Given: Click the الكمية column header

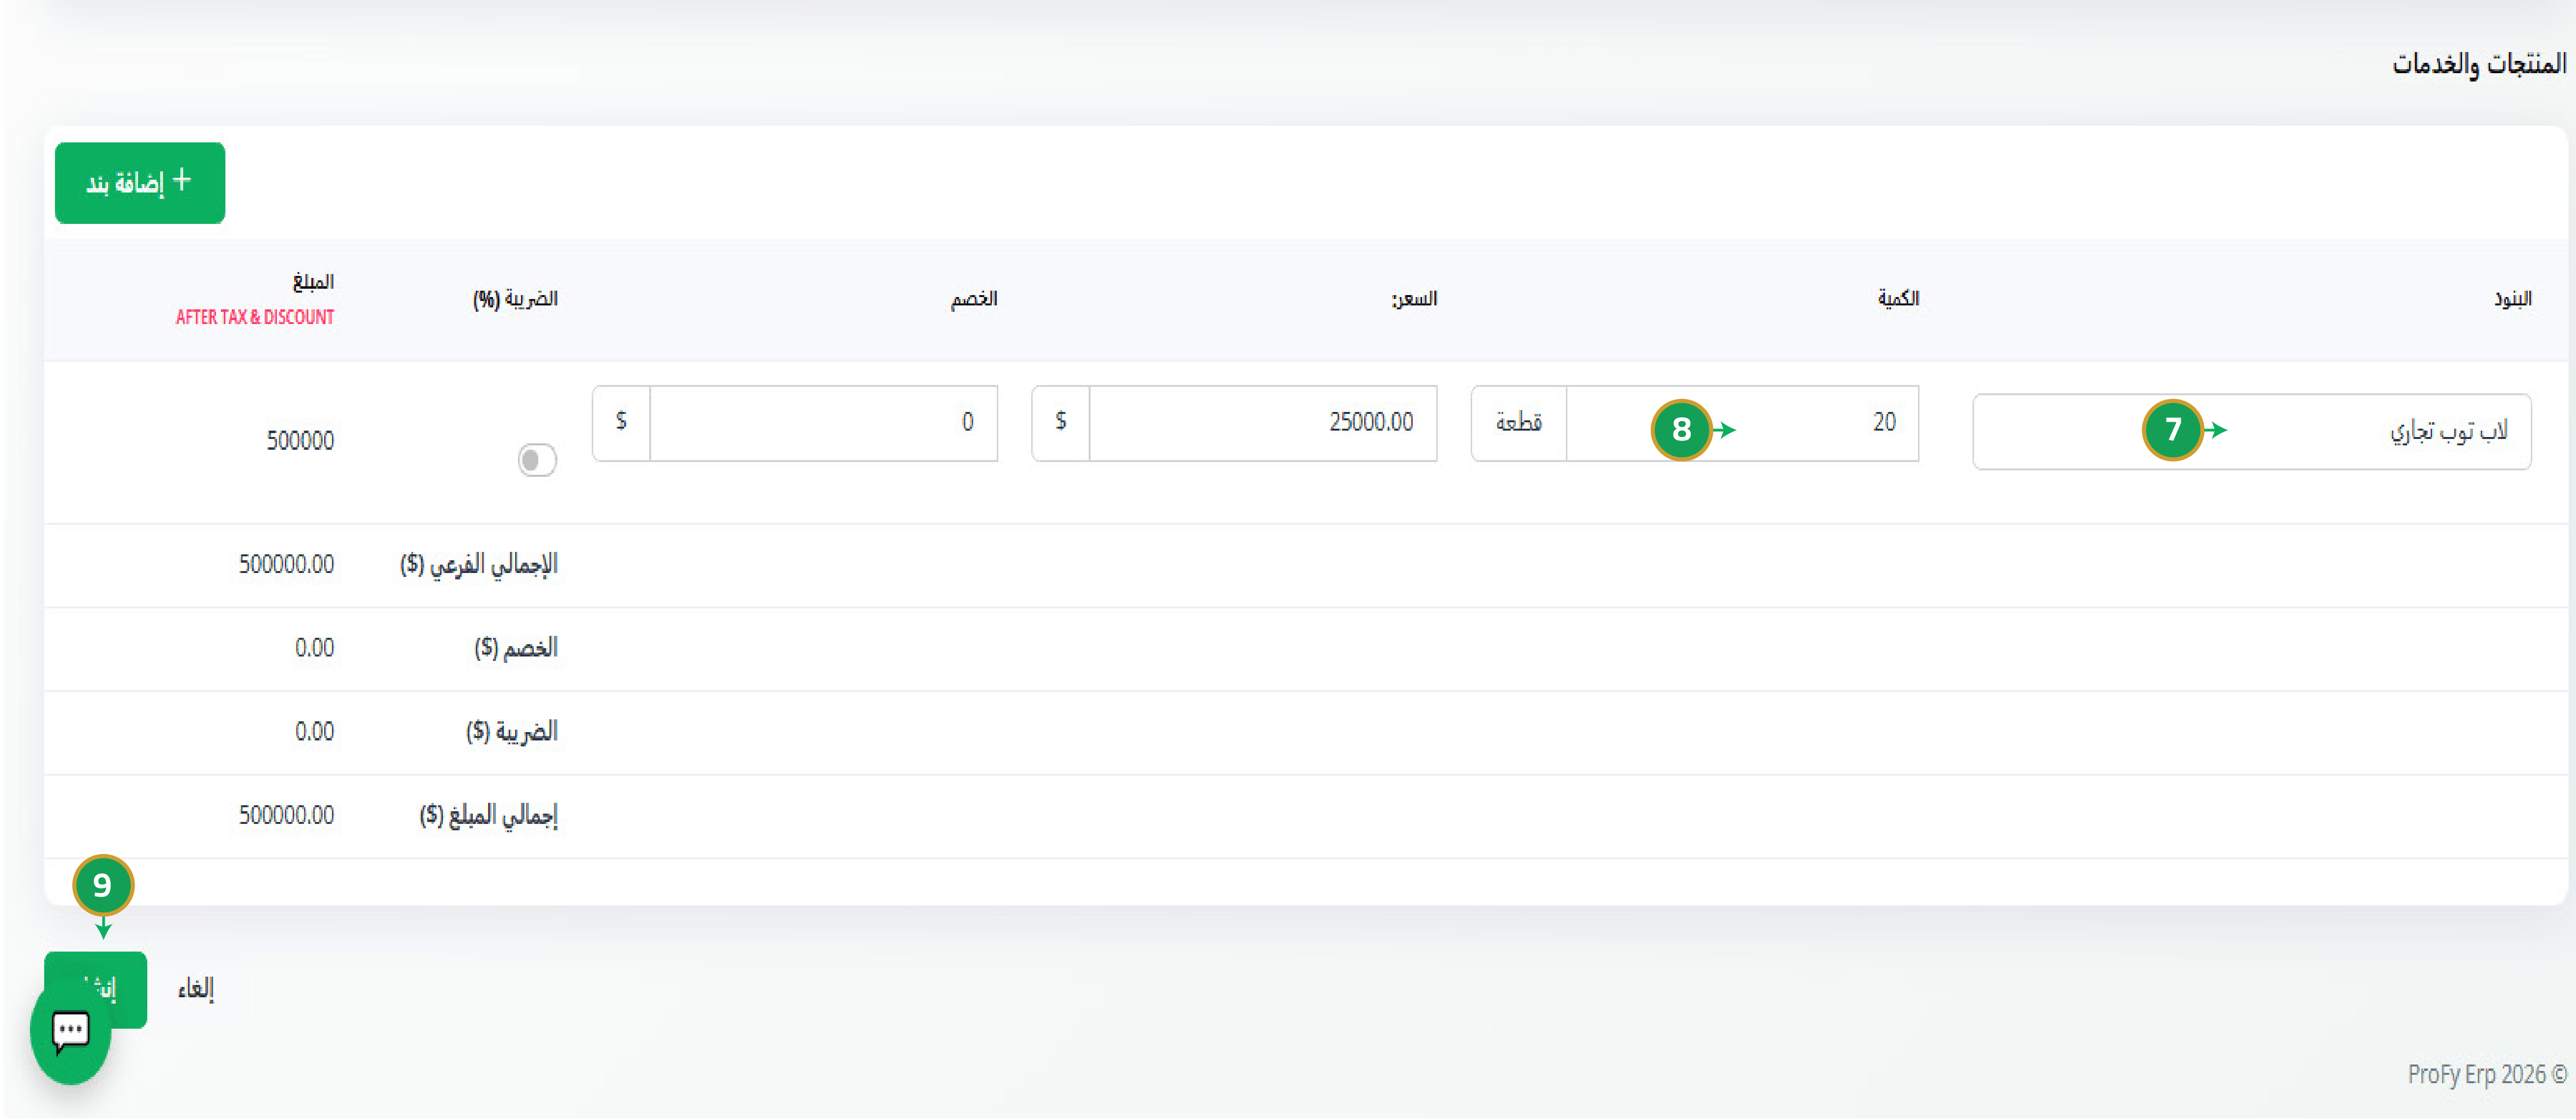Looking at the screenshot, I should point(1898,299).
